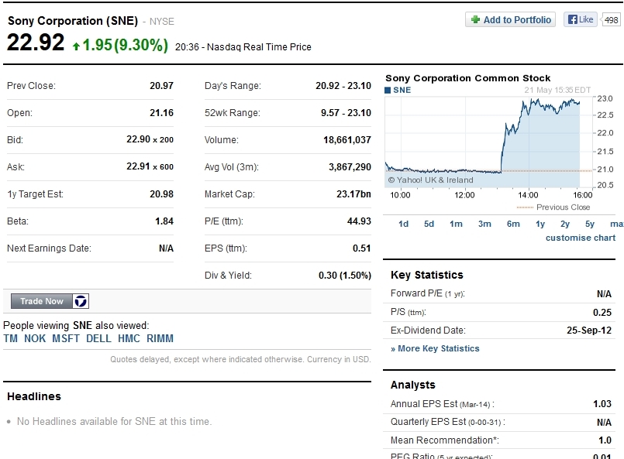The height and width of the screenshot is (459, 624).
Task: Click the green change 1.95(9.30%)
Action: pos(126,45)
